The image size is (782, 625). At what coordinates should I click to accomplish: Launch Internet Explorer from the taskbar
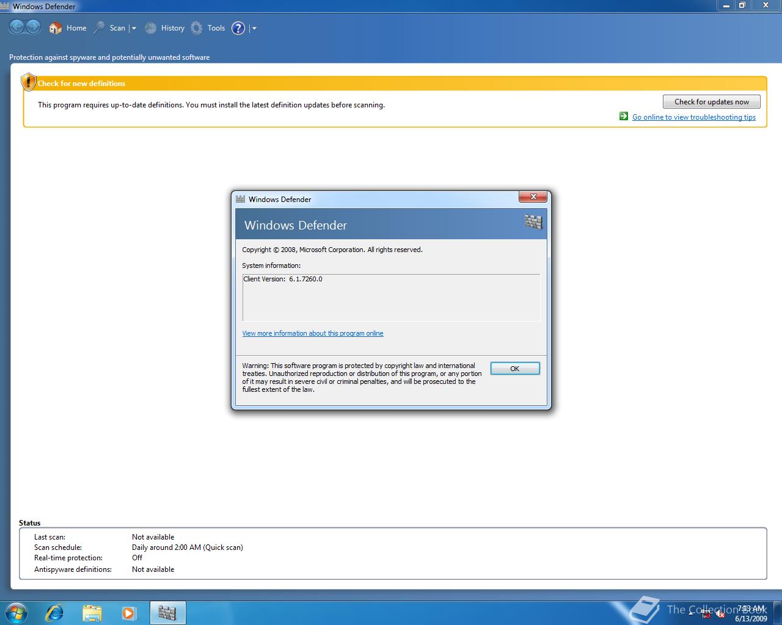click(x=54, y=612)
